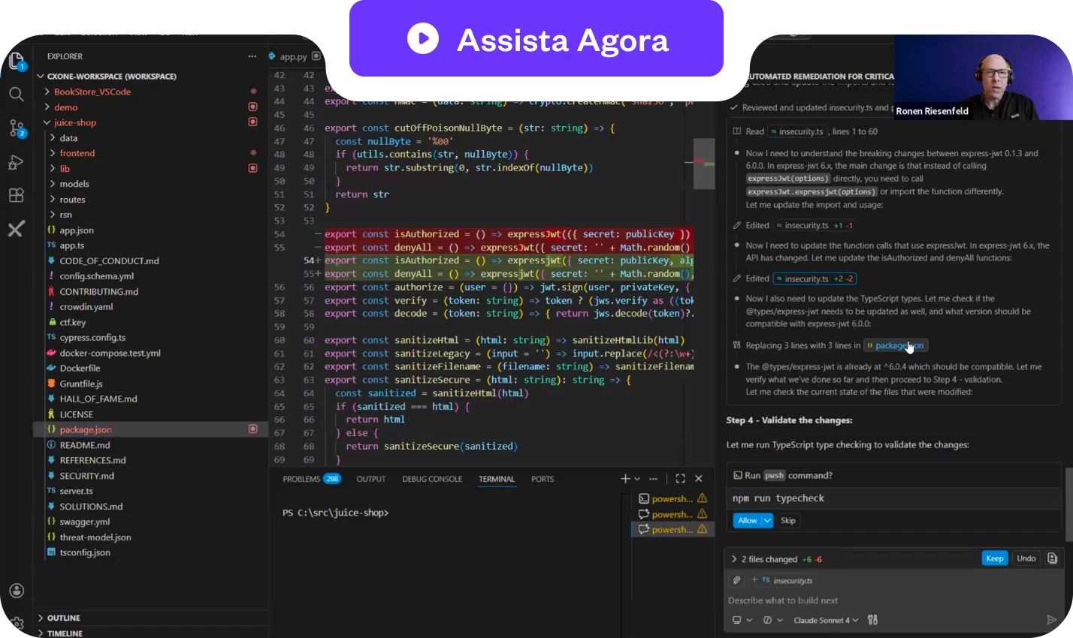The width and height of the screenshot is (1073, 638).
Task: Click the send message arrow icon
Action: [1051, 620]
